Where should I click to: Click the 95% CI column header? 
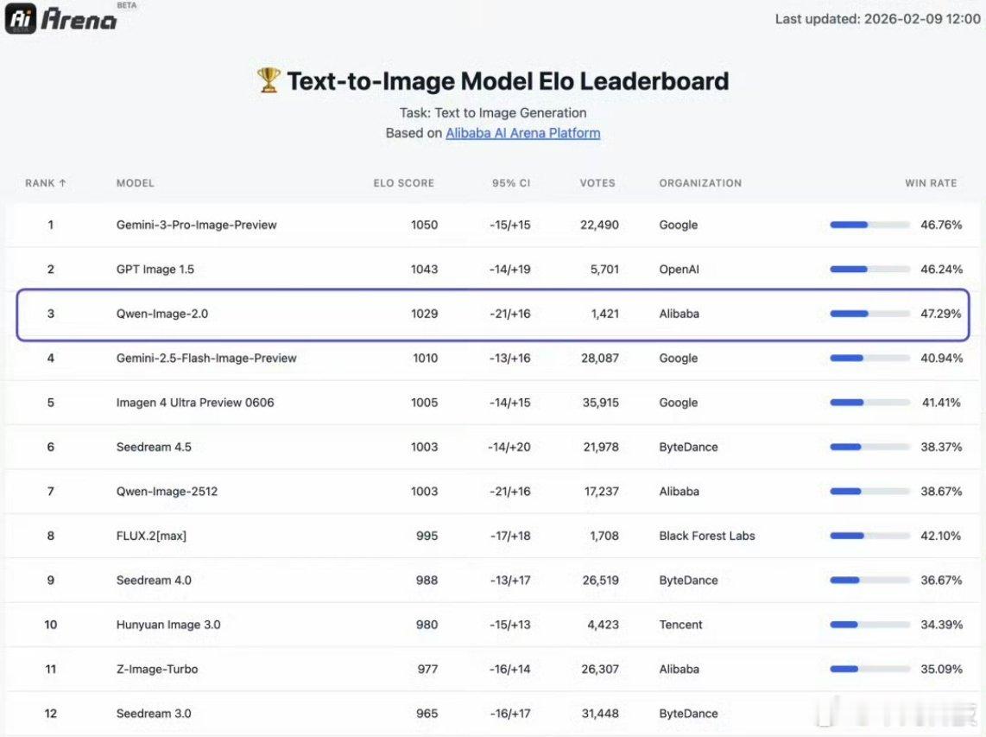click(x=509, y=183)
